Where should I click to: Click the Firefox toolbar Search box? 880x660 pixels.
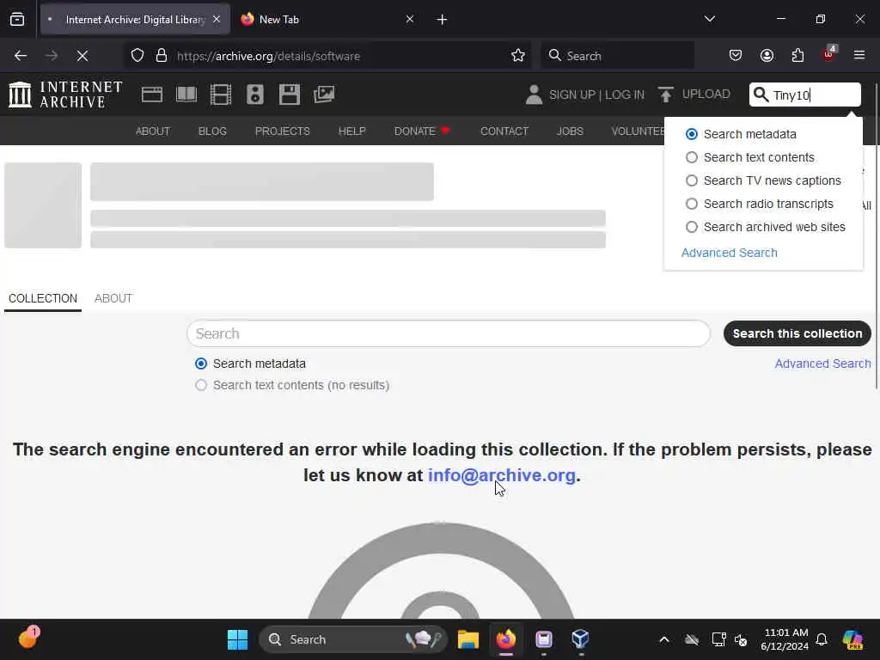pyautogui.click(x=617, y=56)
